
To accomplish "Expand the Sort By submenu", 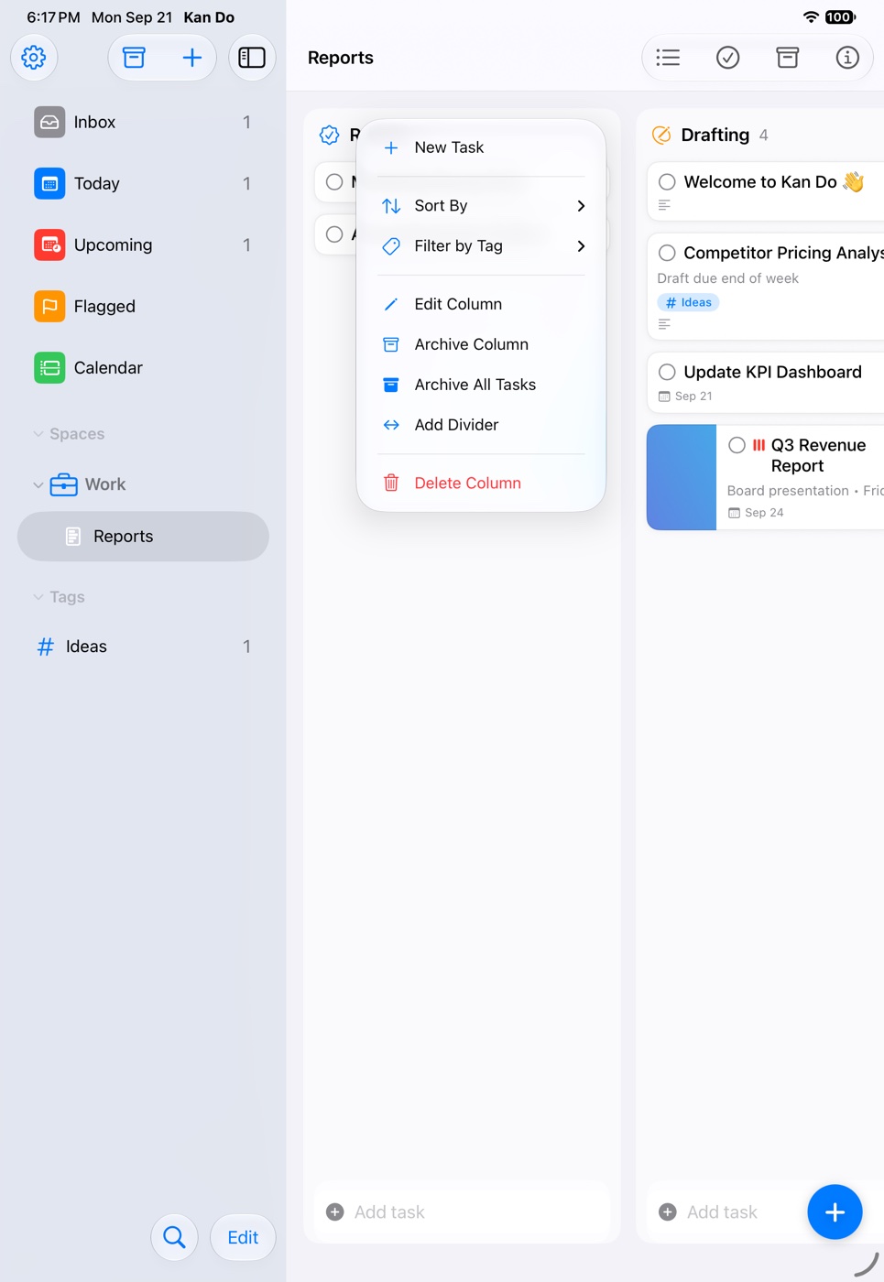I will (x=482, y=206).
